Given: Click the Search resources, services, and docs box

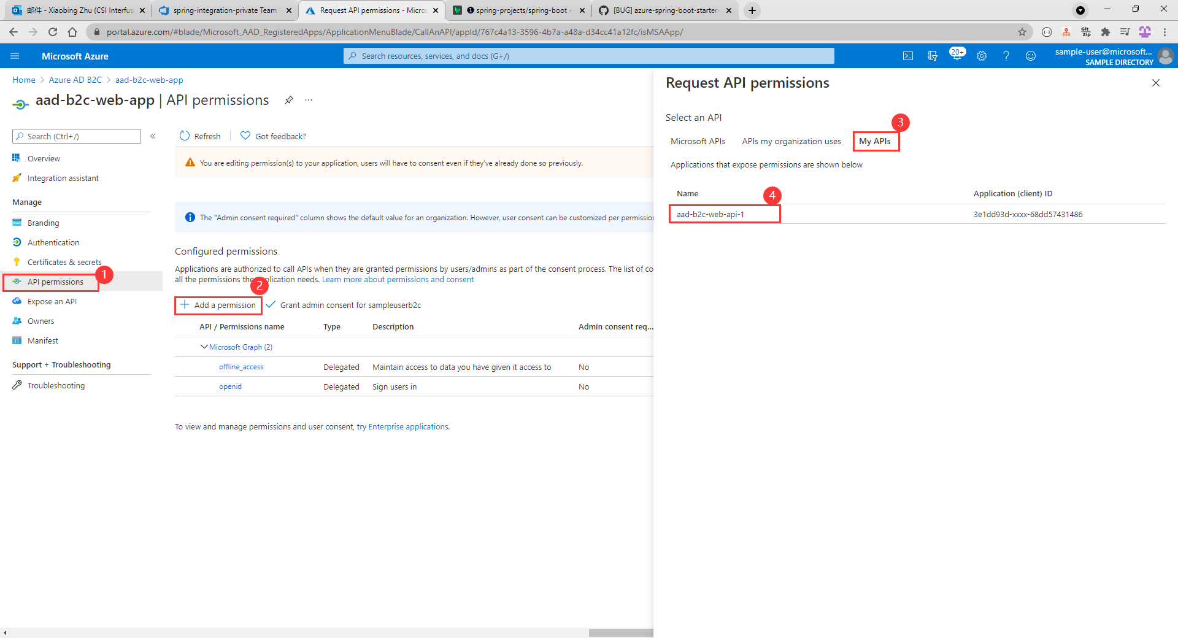Looking at the screenshot, I should tap(589, 56).
